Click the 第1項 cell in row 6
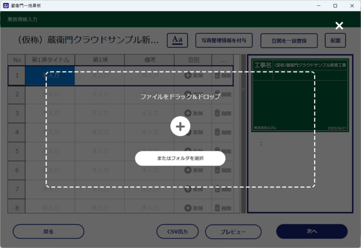This screenshot has height=248, width=361. point(100,170)
